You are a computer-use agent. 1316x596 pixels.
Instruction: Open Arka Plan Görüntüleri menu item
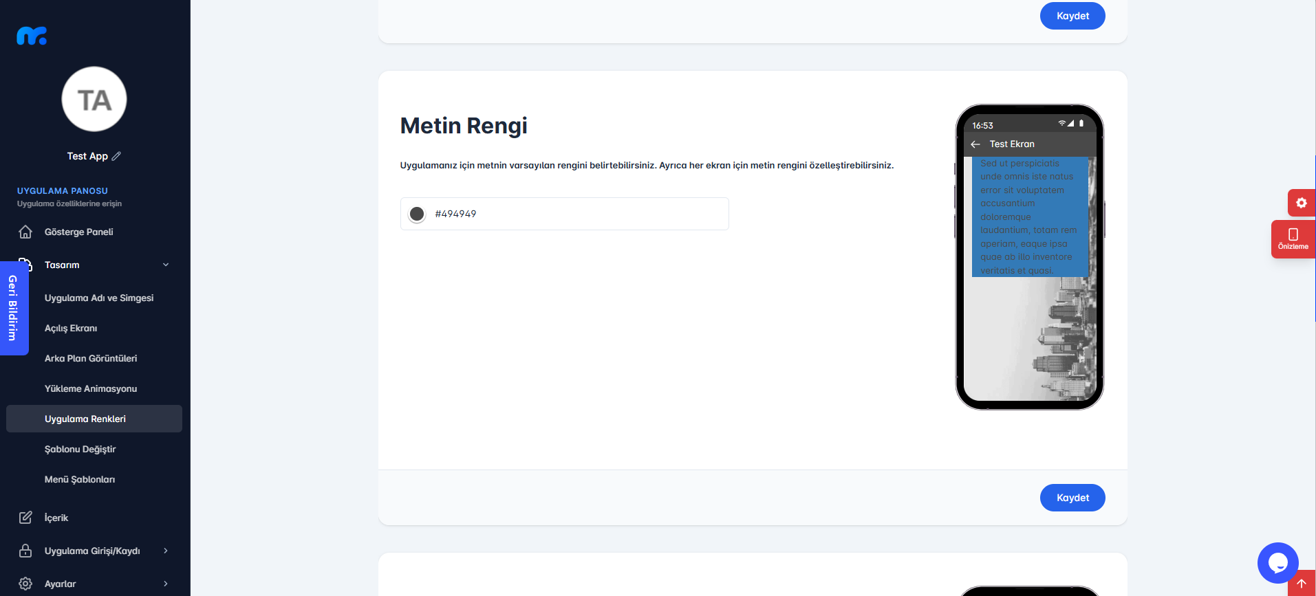click(x=91, y=358)
